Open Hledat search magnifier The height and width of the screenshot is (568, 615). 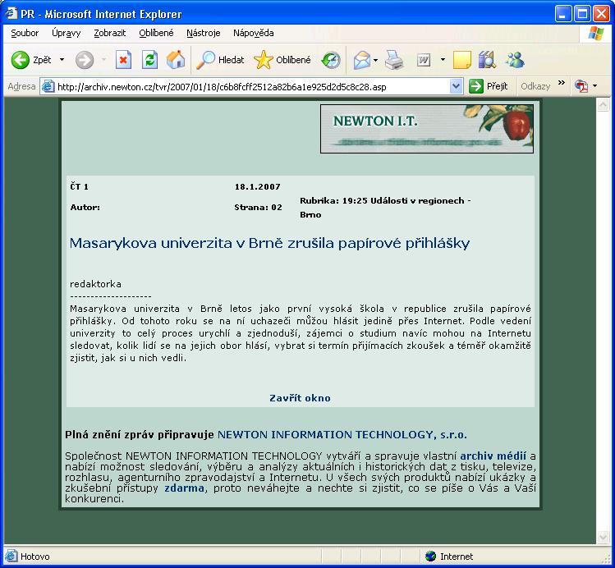[220, 60]
